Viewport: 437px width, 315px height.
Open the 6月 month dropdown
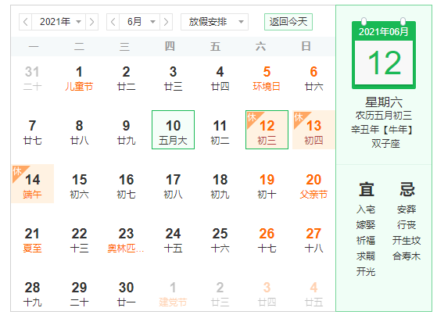(140, 22)
